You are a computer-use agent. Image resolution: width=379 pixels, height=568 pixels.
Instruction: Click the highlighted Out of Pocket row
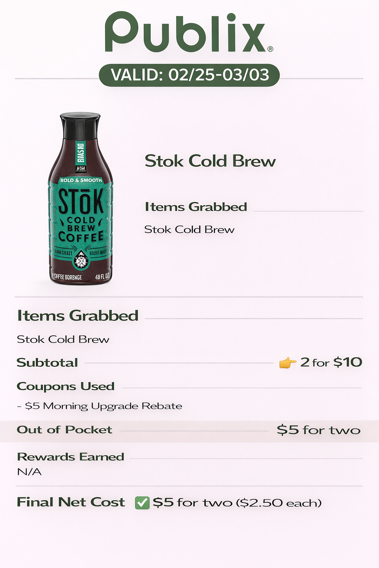tap(189, 431)
